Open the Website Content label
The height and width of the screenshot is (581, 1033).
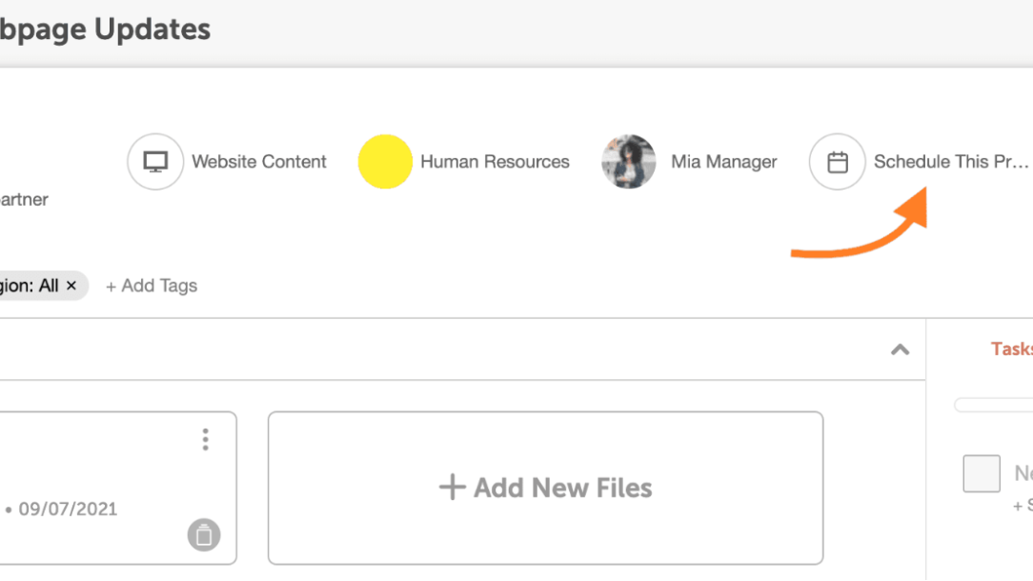[259, 161]
